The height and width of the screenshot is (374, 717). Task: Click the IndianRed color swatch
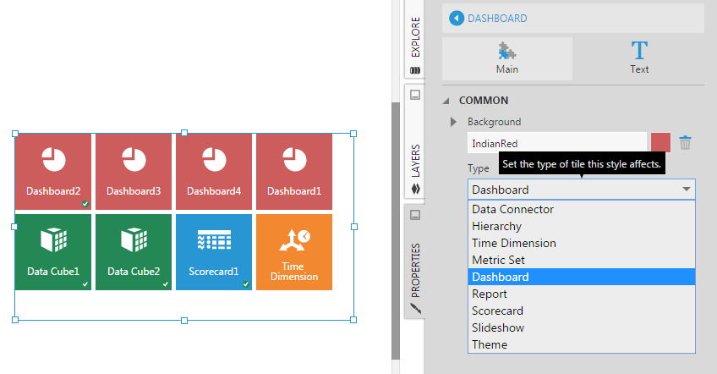click(660, 142)
